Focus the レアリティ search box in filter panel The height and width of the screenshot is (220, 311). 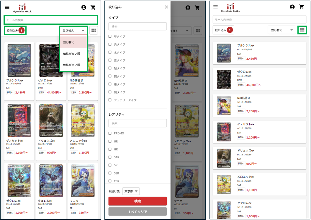point(138,123)
